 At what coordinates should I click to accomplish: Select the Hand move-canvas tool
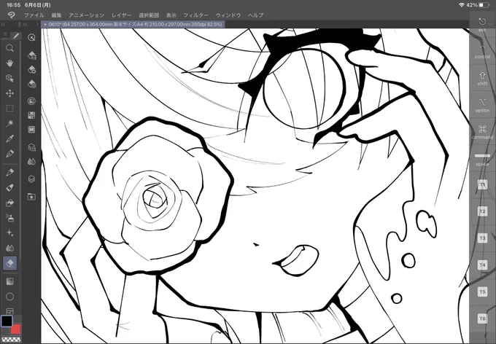9,63
